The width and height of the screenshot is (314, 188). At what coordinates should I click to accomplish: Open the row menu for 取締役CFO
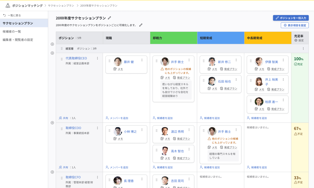(97, 177)
